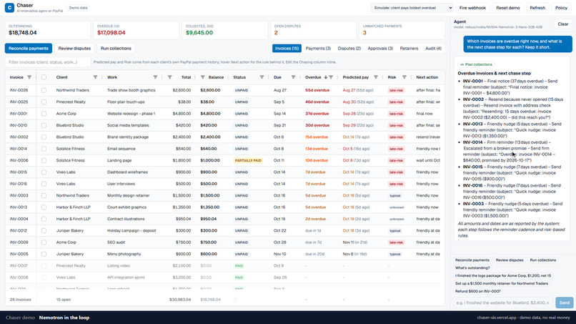Screen dimensions: 576x324
Task: Check the INV-0006 row checkbox
Action: tap(44, 161)
